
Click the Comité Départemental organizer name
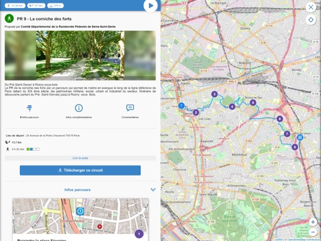68,27
